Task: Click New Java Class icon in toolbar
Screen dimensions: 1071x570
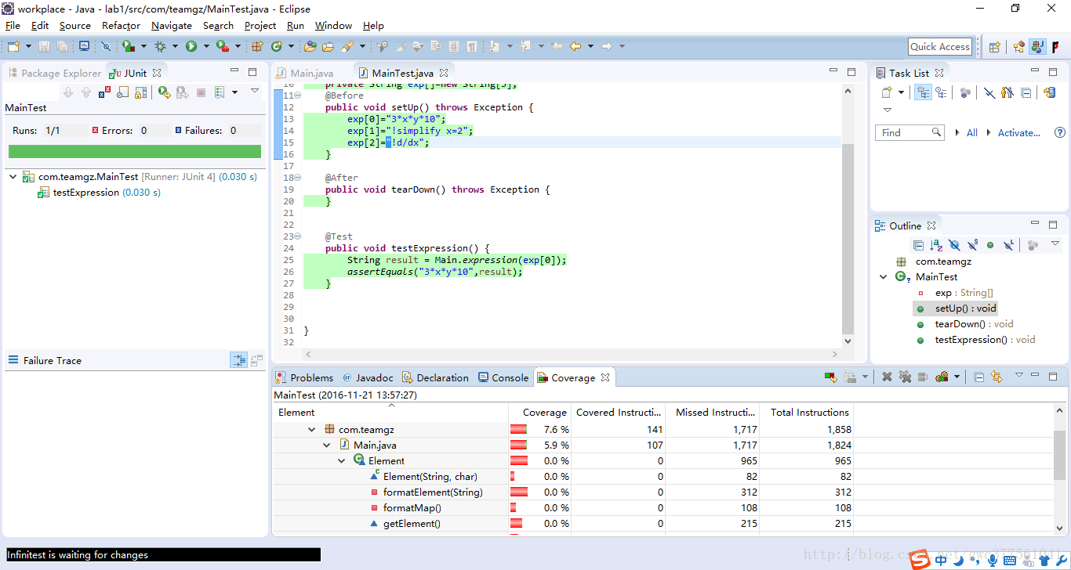Action: [x=277, y=47]
